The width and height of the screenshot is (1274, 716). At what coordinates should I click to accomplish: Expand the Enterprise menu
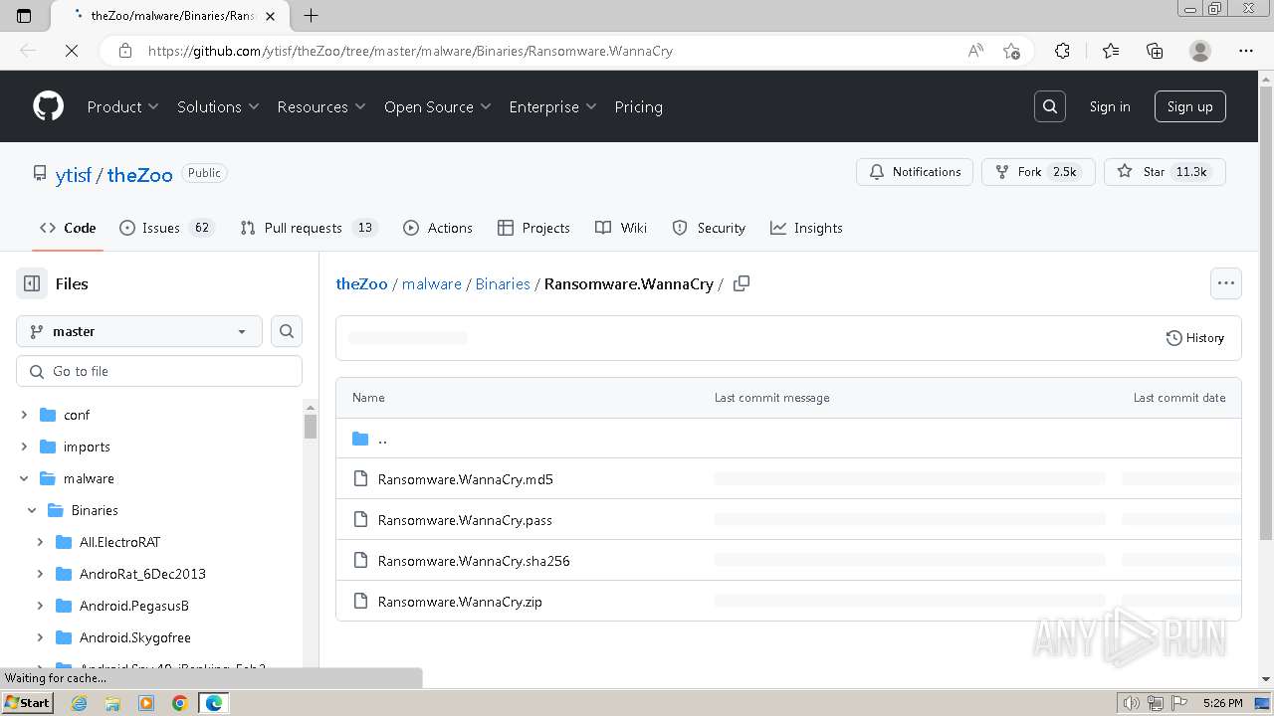[552, 106]
